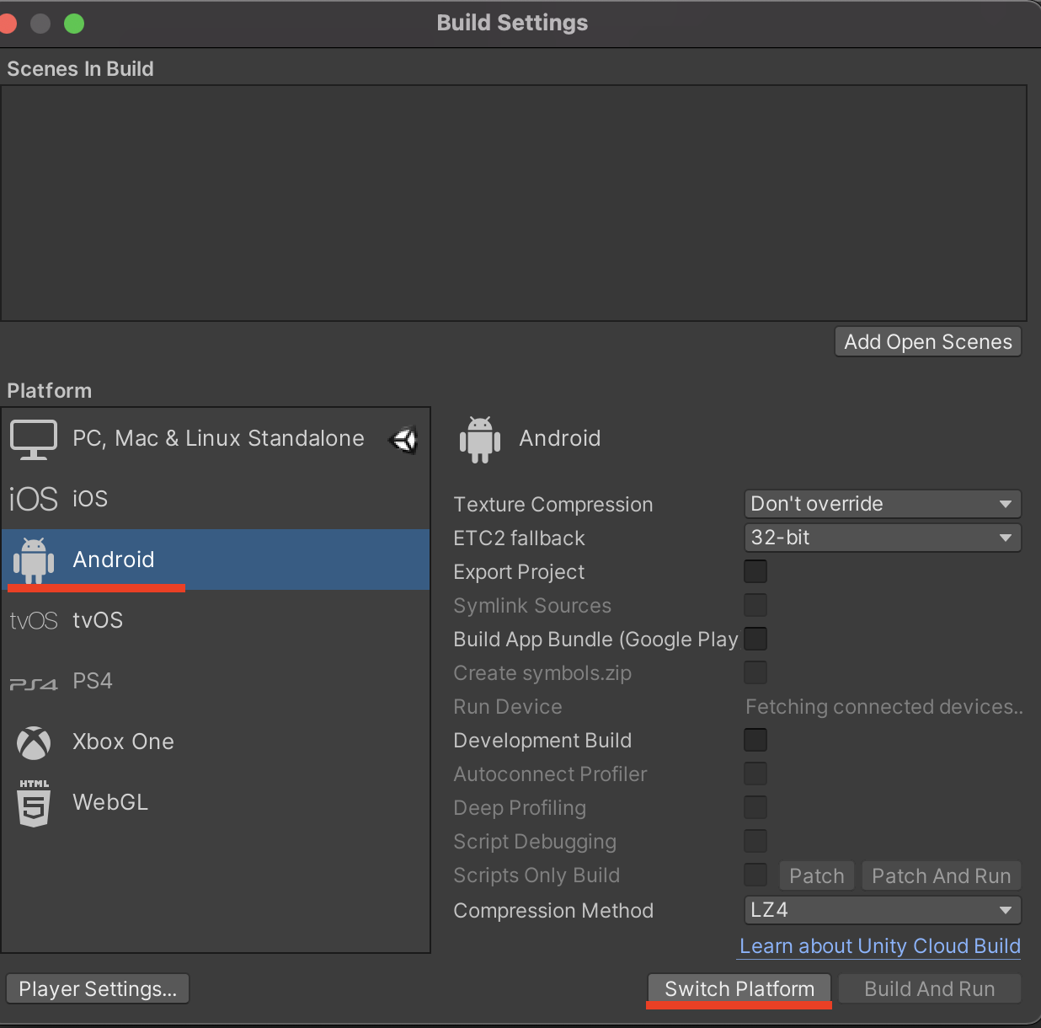Click the Add Open Scenes button
The height and width of the screenshot is (1028, 1041).
tap(926, 341)
